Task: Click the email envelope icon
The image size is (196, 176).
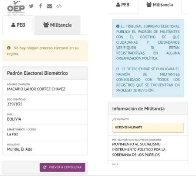Action: (x=50, y=6)
